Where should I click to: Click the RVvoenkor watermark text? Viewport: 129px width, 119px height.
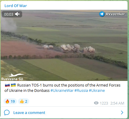pos(115,14)
